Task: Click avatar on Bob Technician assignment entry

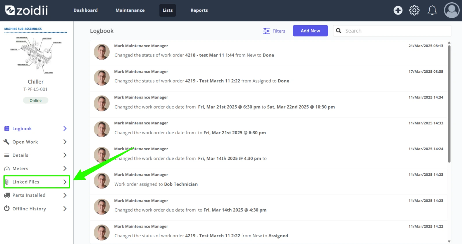Action: pos(102,181)
